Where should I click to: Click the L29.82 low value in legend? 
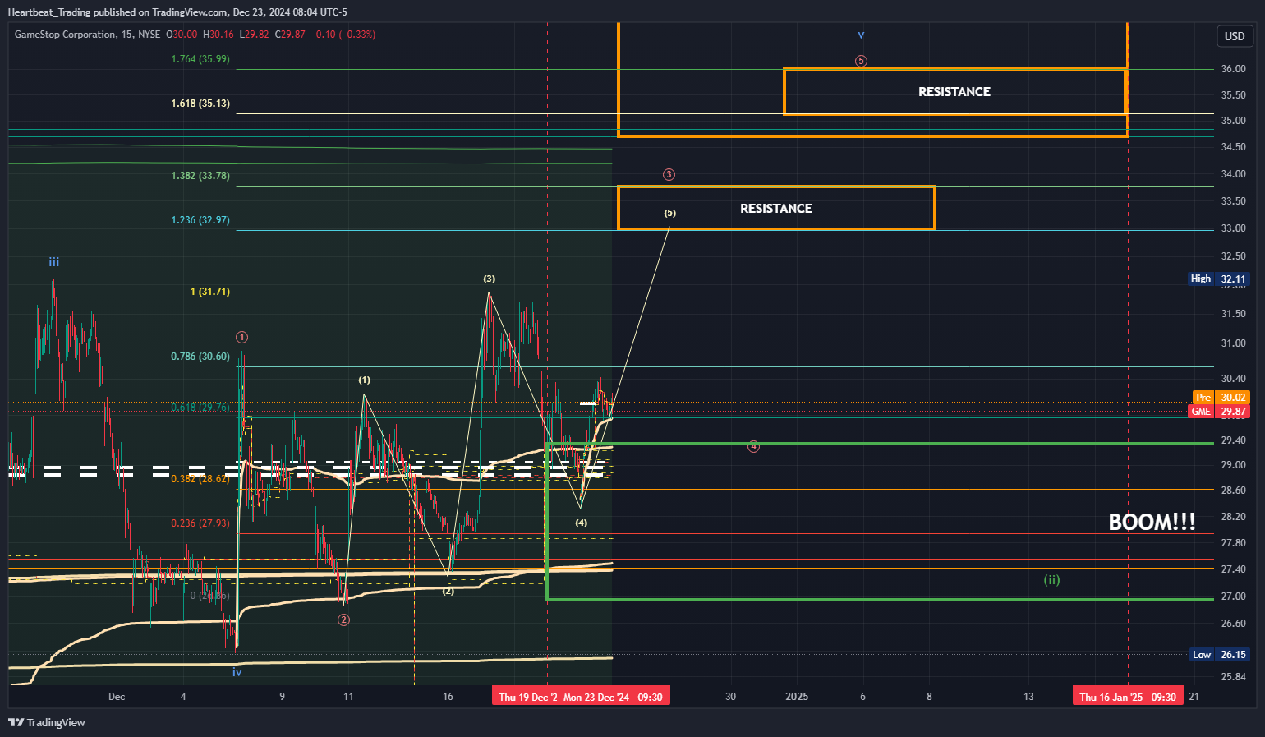coord(254,35)
